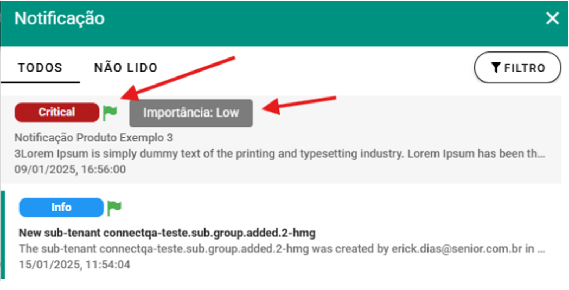Viewport: 569px width, 290px height.
Task: Click the funnel icon in the FILTRO button
Action: point(496,68)
